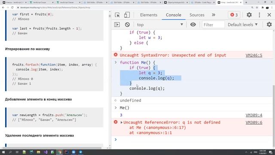Open Windows taskbar search
The image size is (275, 155).
(x=10, y=152)
